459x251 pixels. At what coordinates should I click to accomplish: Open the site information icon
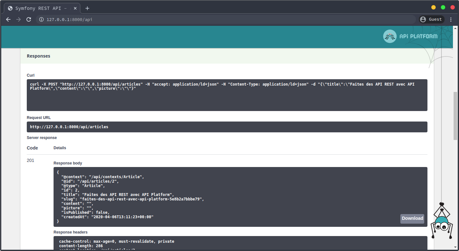[41, 19]
